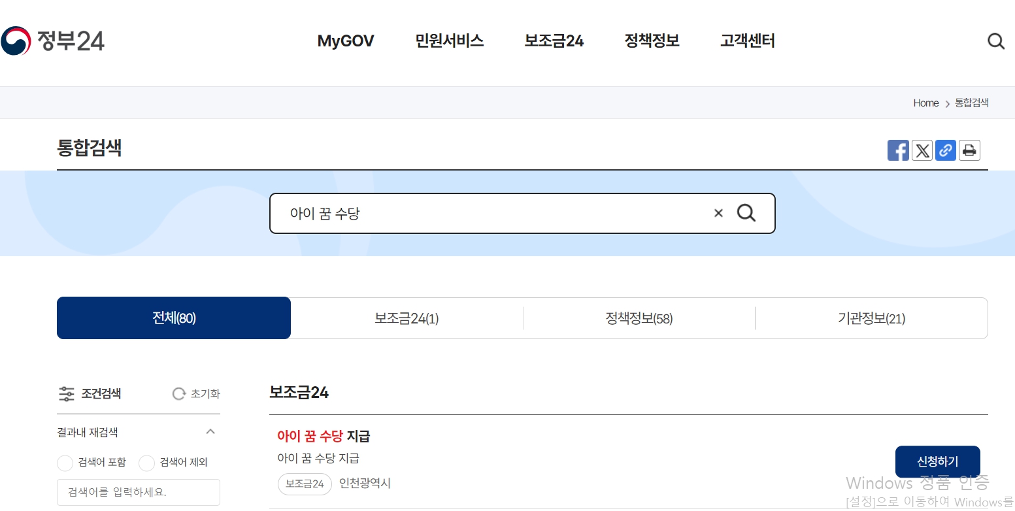Screen dimensions: 1015x511
Task: Click the 초기화 reset icon
Action: coord(178,393)
